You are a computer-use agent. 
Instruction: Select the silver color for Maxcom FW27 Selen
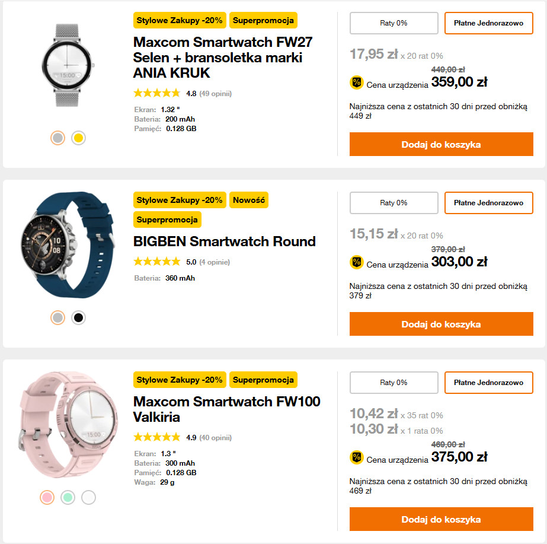(57, 138)
